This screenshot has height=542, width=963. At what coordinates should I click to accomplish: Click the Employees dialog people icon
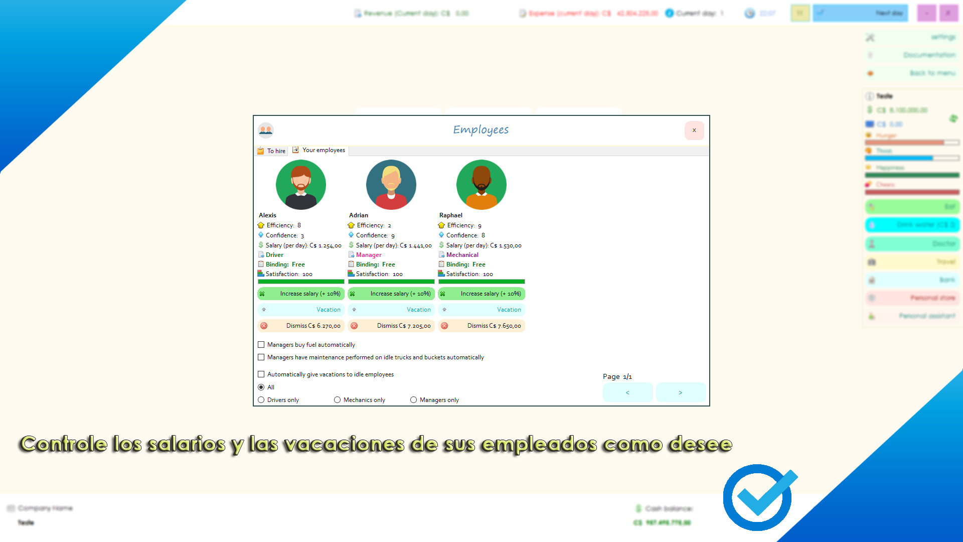(266, 130)
